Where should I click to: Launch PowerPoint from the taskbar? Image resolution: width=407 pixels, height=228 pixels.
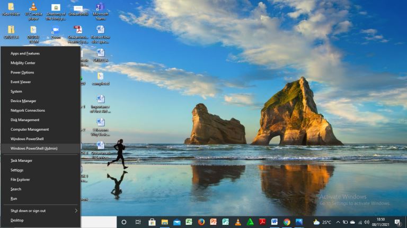coord(214,222)
